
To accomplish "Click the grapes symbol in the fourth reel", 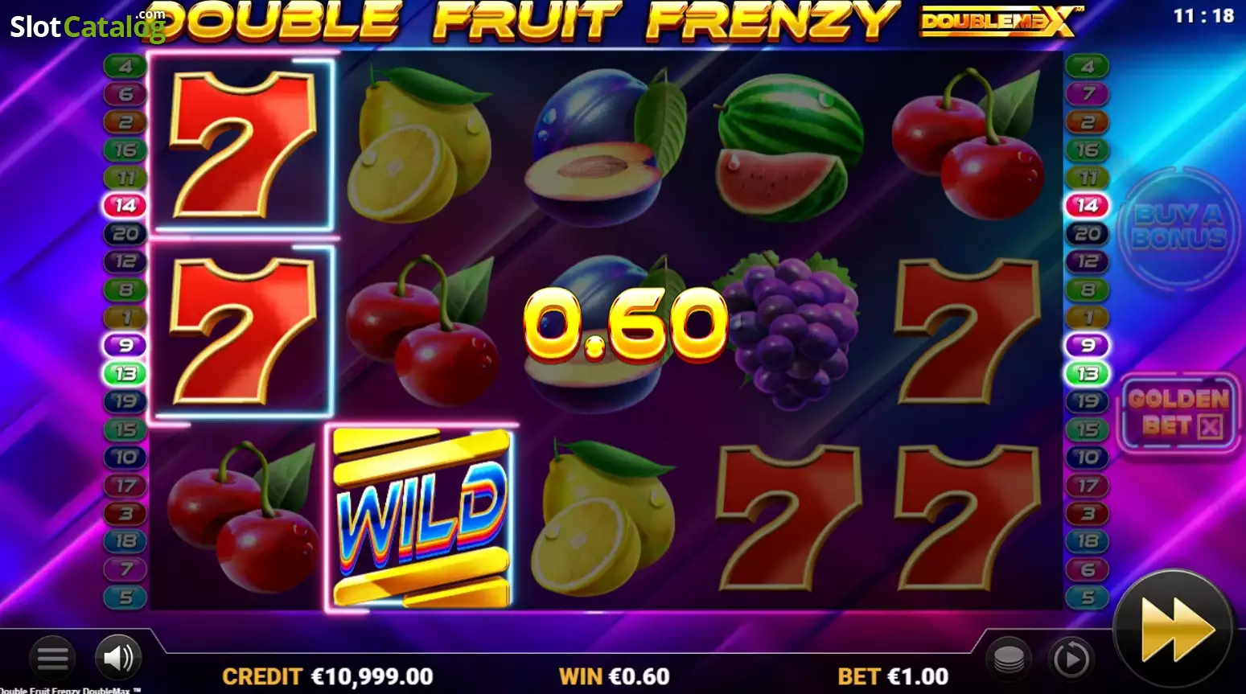I will (787, 331).
